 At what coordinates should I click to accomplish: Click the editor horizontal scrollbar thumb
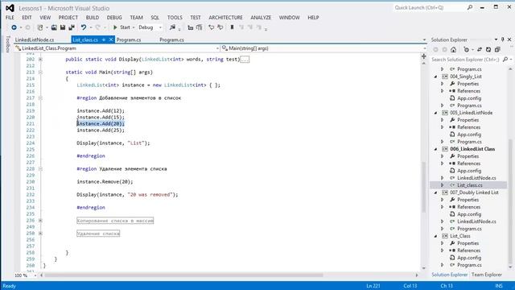click(183, 275)
